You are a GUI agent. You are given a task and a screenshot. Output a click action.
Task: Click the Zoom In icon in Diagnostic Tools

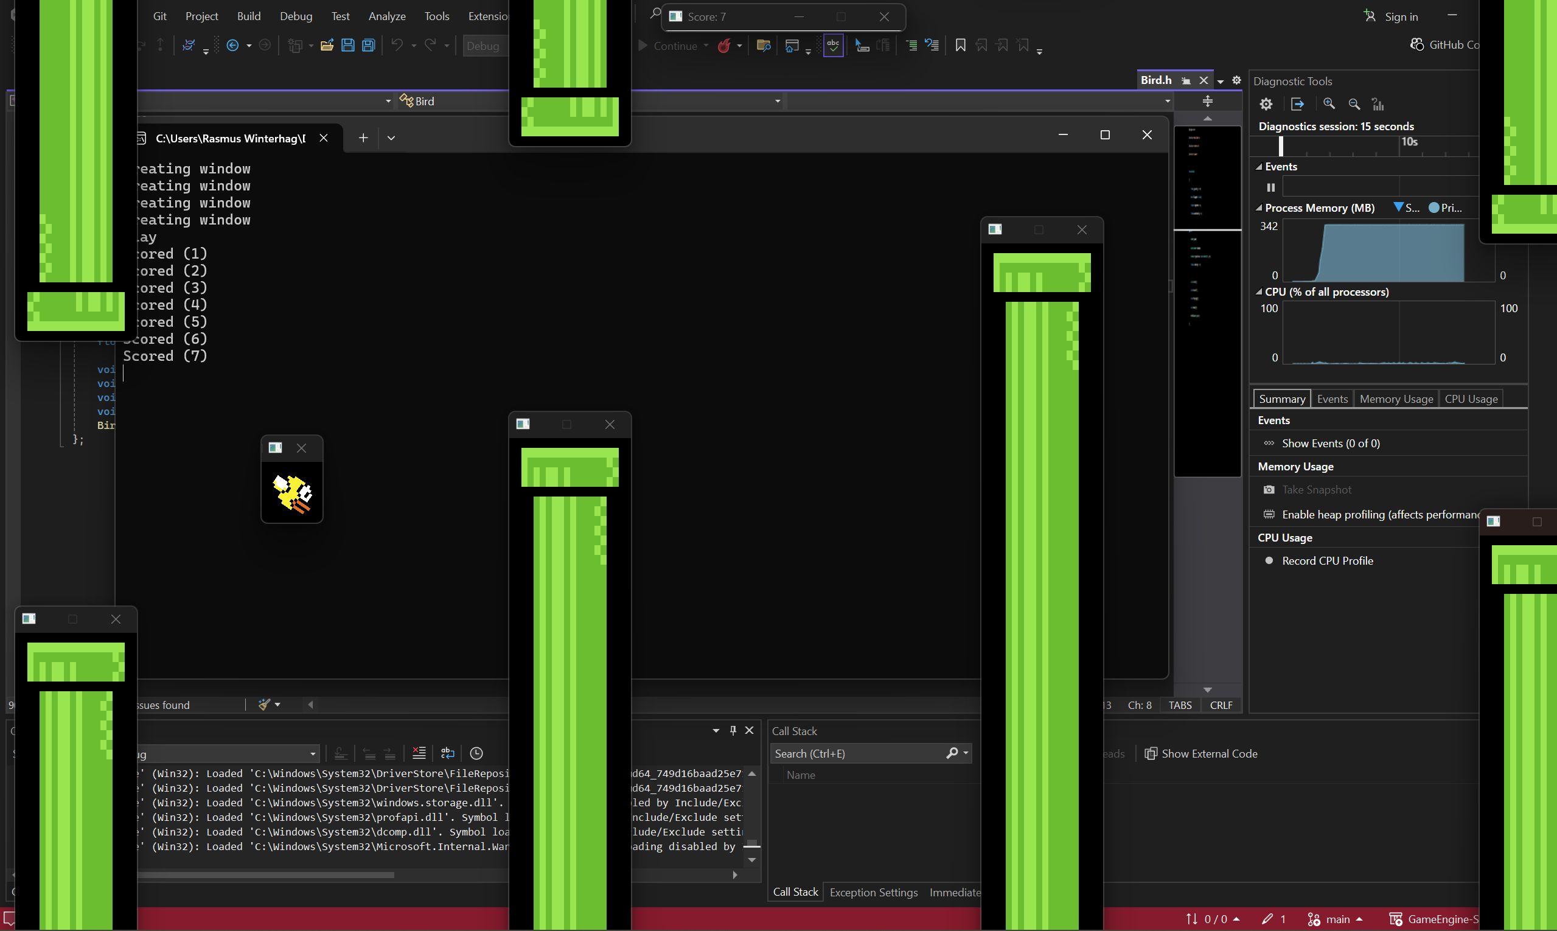[x=1329, y=104]
